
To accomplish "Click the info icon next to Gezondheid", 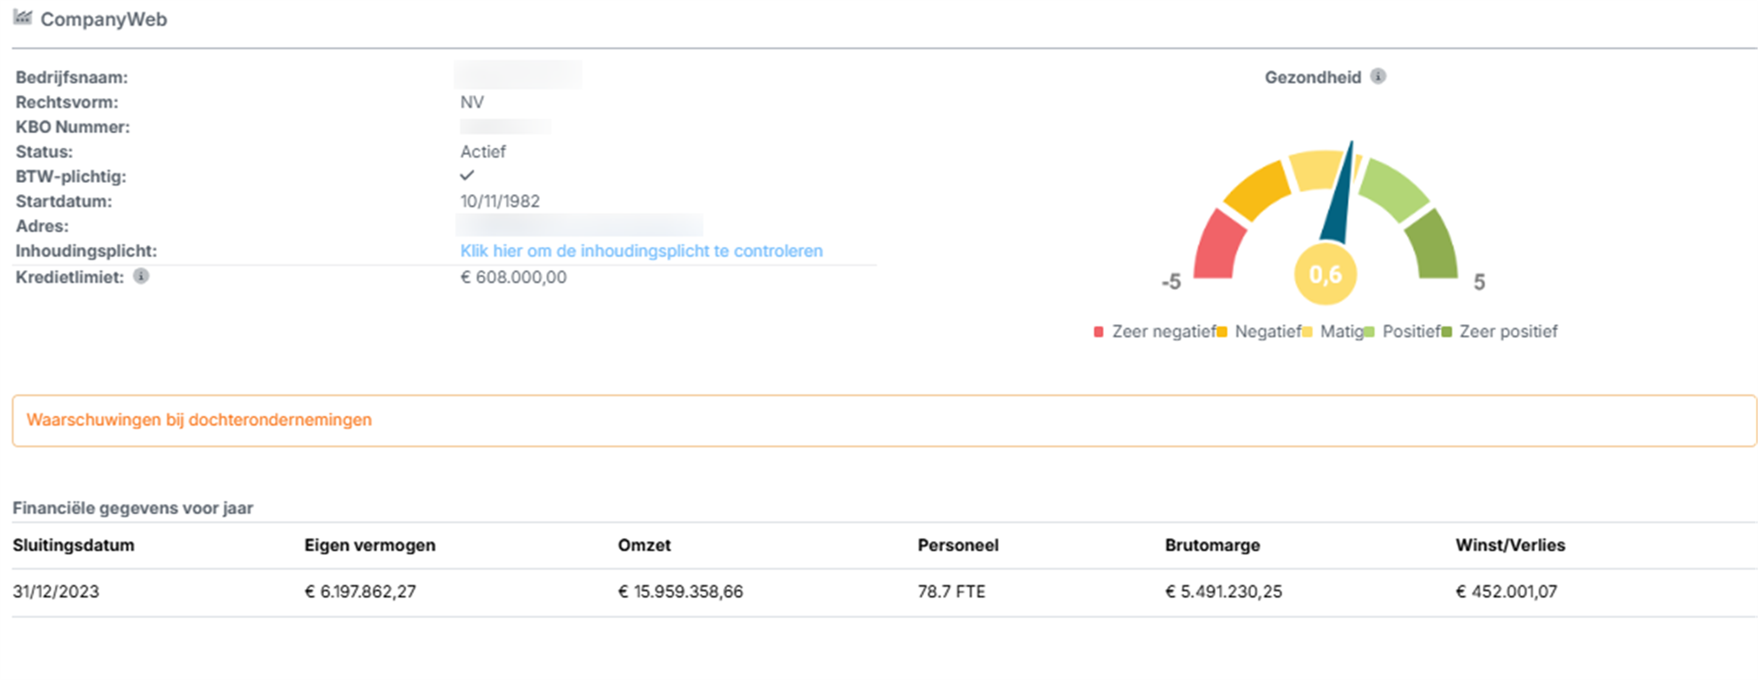I will coord(1378,77).
